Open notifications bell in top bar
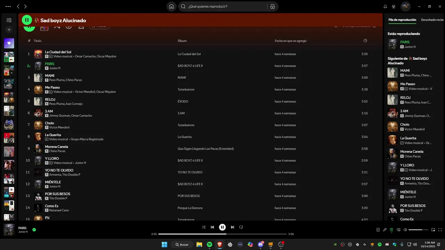445x250 pixels. tap(385, 6)
